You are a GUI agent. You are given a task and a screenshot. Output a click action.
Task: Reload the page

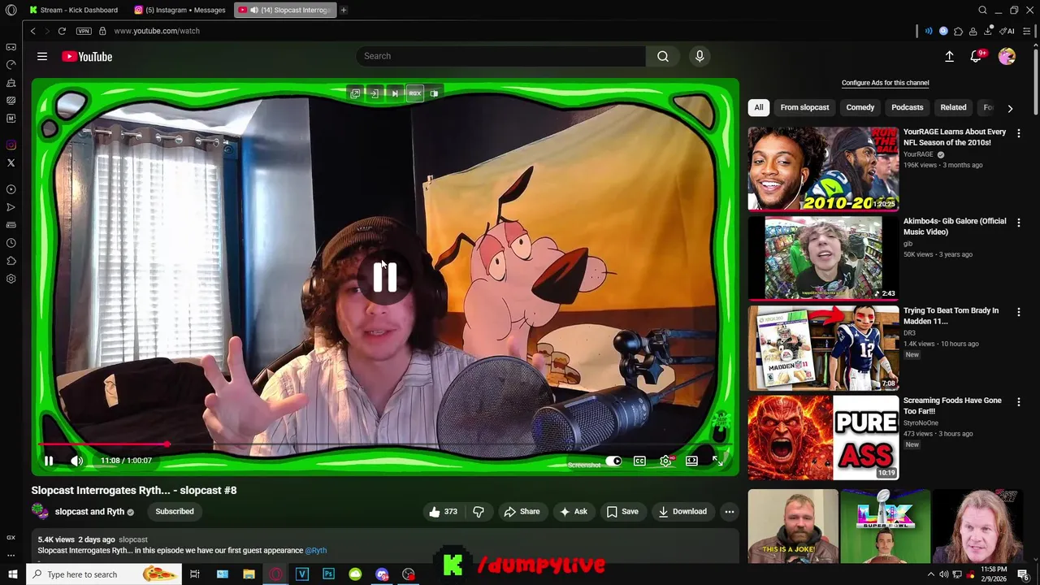[62, 31]
